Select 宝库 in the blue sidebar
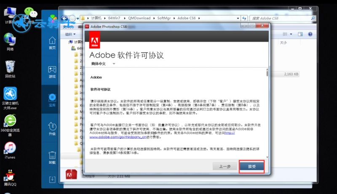Image resolution: width=337 pixels, height=194 pixels. (x=52, y=100)
